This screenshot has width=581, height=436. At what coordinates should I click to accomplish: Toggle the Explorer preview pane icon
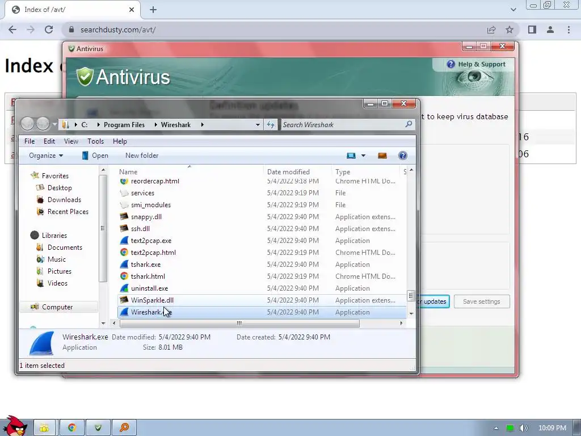click(x=382, y=156)
